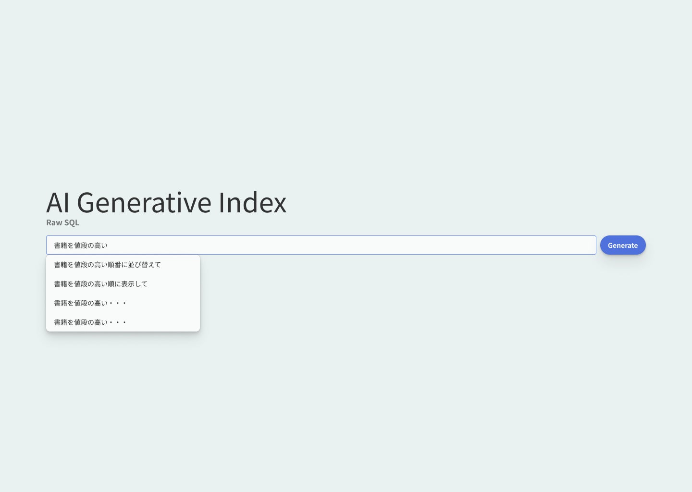Pick the first item in the suggestion dropdown

click(x=108, y=265)
